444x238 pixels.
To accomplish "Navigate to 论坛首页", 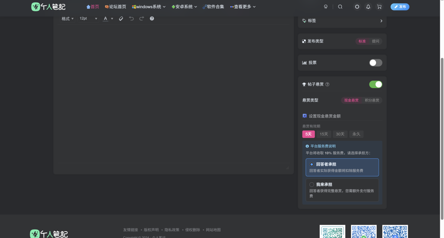I will tap(115, 6).
